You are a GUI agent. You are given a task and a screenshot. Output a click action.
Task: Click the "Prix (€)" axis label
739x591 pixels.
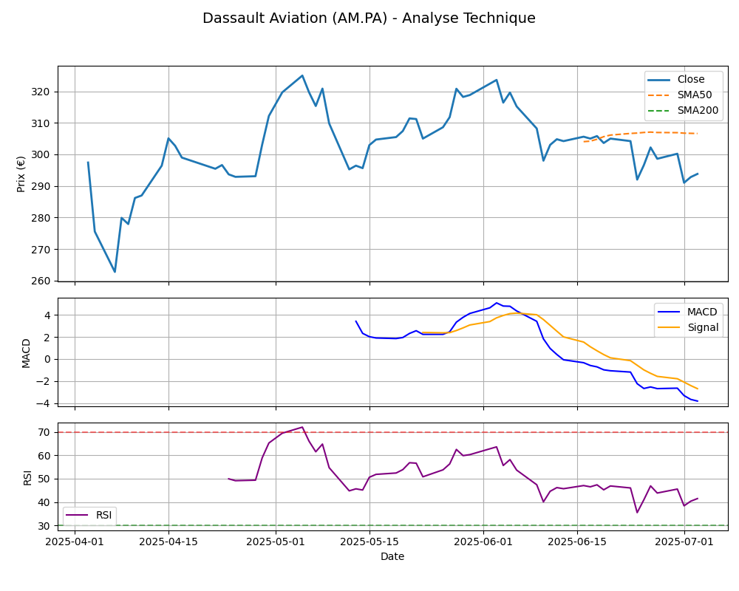pyautogui.click(x=21, y=174)
